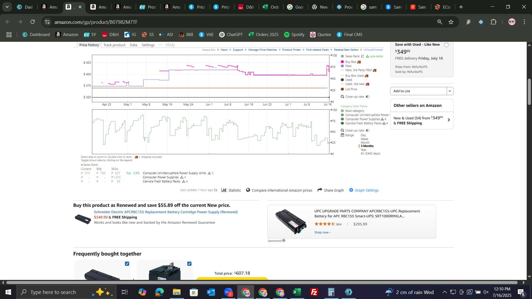The width and height of the screenshot is (532, 299).
Task: Open the Spotify bookmark
Action: pyautogui.click(x=294, y=35)
